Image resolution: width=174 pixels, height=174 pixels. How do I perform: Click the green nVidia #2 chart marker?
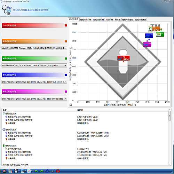[160, 34]
